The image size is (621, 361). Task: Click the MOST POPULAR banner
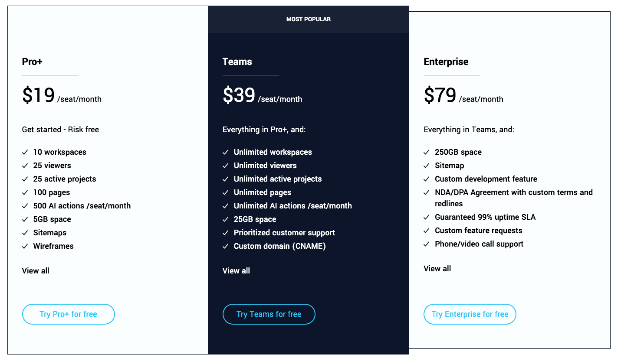[x=308, y=19]
